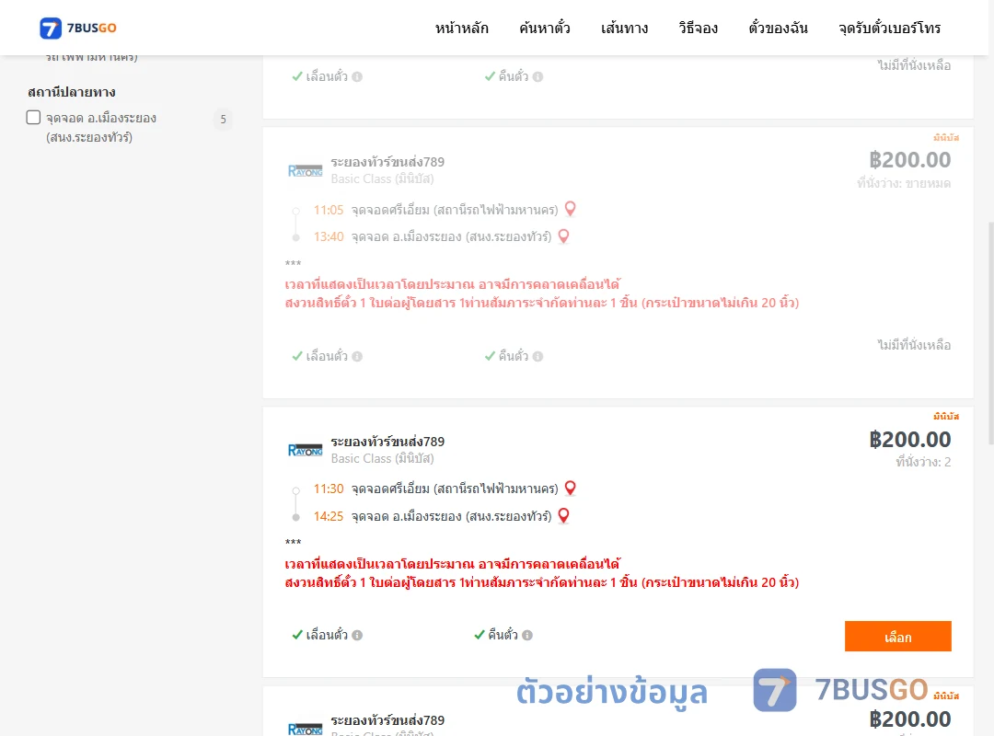Viewport: 994px width, 736px height.
Task: Open the วิธีจอง menu item
Action: pyautogui.click(x=698, y=28)
